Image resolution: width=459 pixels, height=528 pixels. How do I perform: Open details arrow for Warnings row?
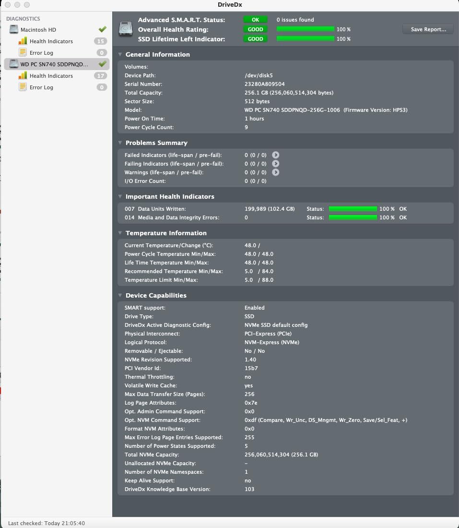[276, 172]
